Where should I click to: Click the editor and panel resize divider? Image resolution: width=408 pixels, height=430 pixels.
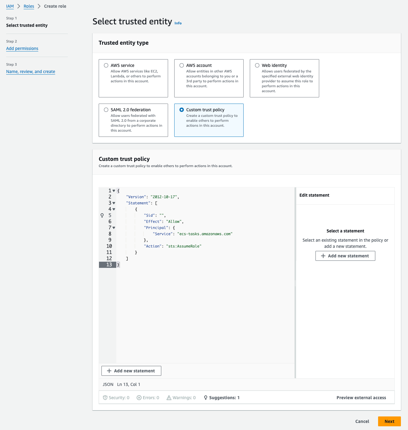point(295,283)
